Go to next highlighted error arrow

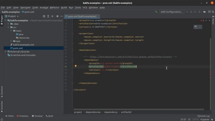click(209, 21)
